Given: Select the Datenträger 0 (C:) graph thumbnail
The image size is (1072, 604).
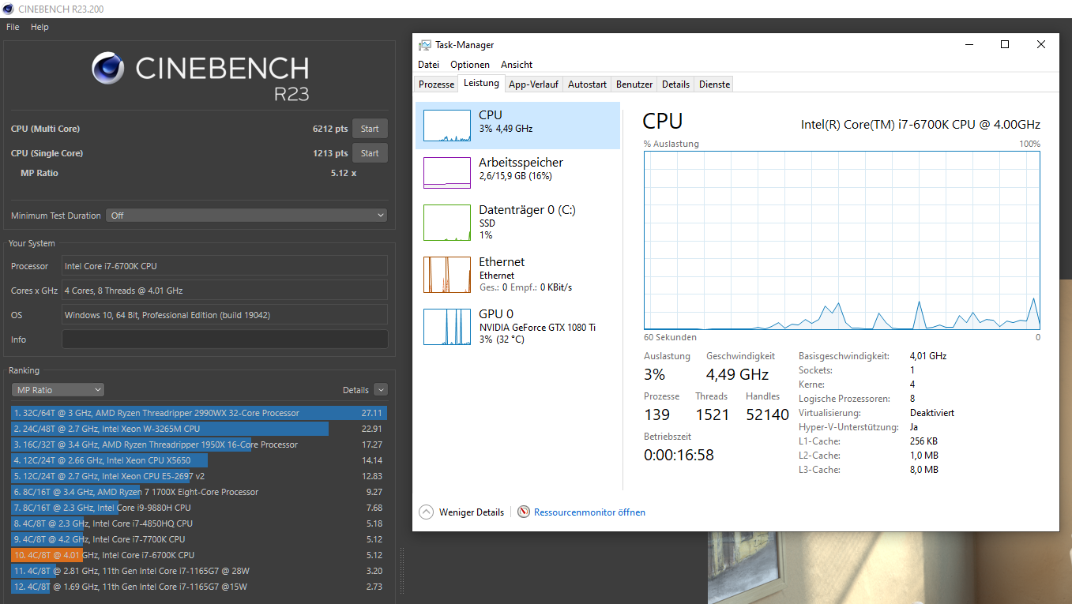Looking at the screenshot, I should (x=447, y=223).
